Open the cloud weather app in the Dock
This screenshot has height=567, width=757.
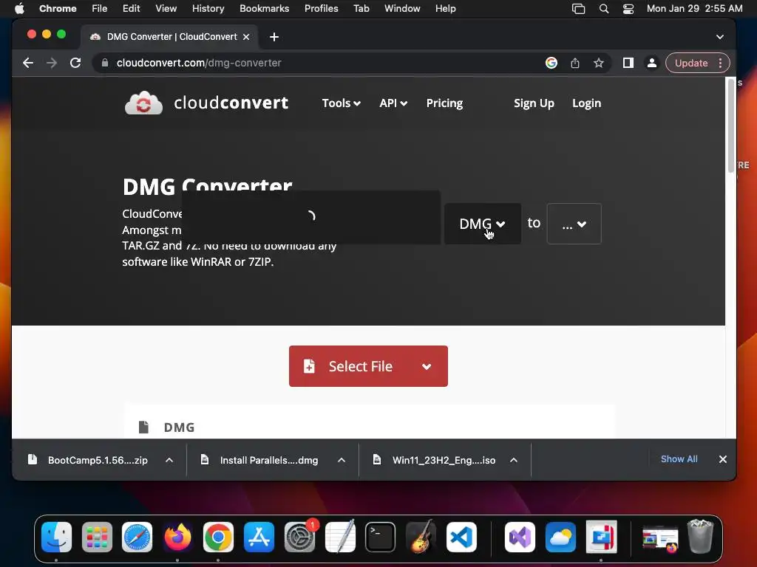[x=560, y=537]
